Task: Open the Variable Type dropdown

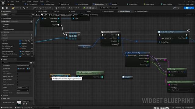Action: 22,68
